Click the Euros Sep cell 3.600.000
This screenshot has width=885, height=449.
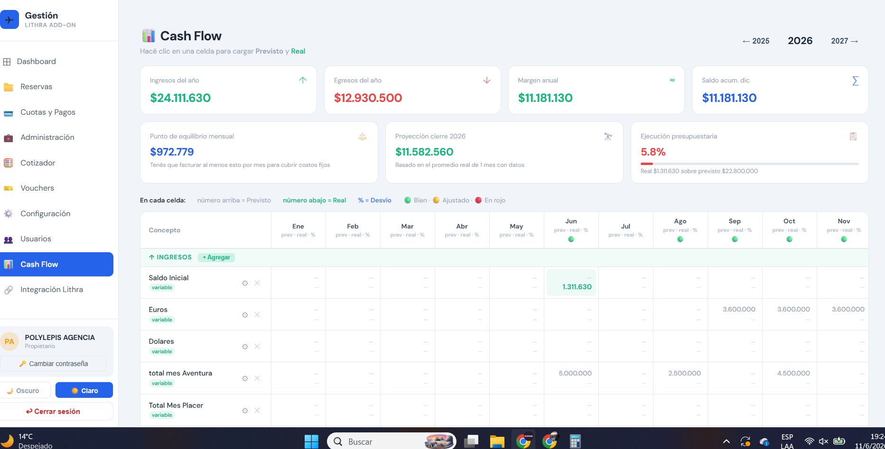pos(735,314)
